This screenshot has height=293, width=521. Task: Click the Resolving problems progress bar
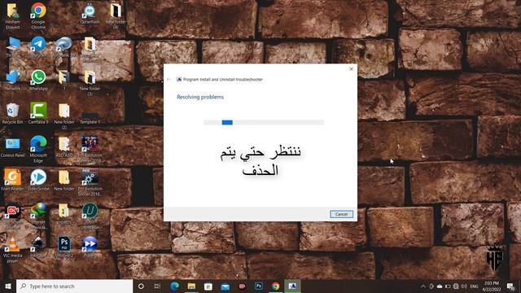coord(264,123)
